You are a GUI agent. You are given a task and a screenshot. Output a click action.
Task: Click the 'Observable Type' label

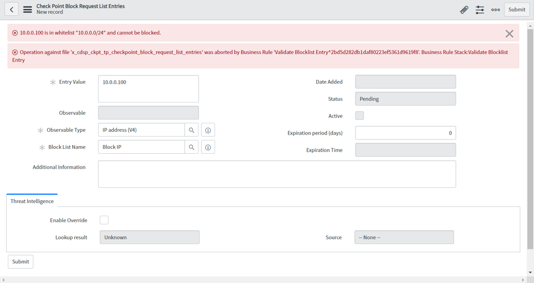point(66,130)
